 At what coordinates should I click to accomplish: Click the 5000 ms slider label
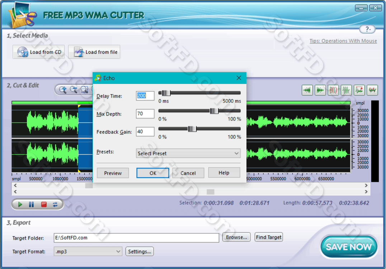(x=232, y=101)
